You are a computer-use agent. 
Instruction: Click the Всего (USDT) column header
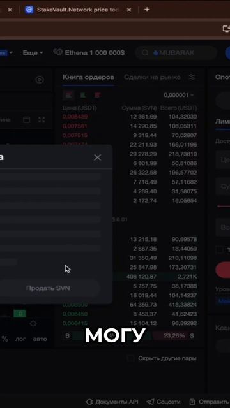click(x=179, y=108)
